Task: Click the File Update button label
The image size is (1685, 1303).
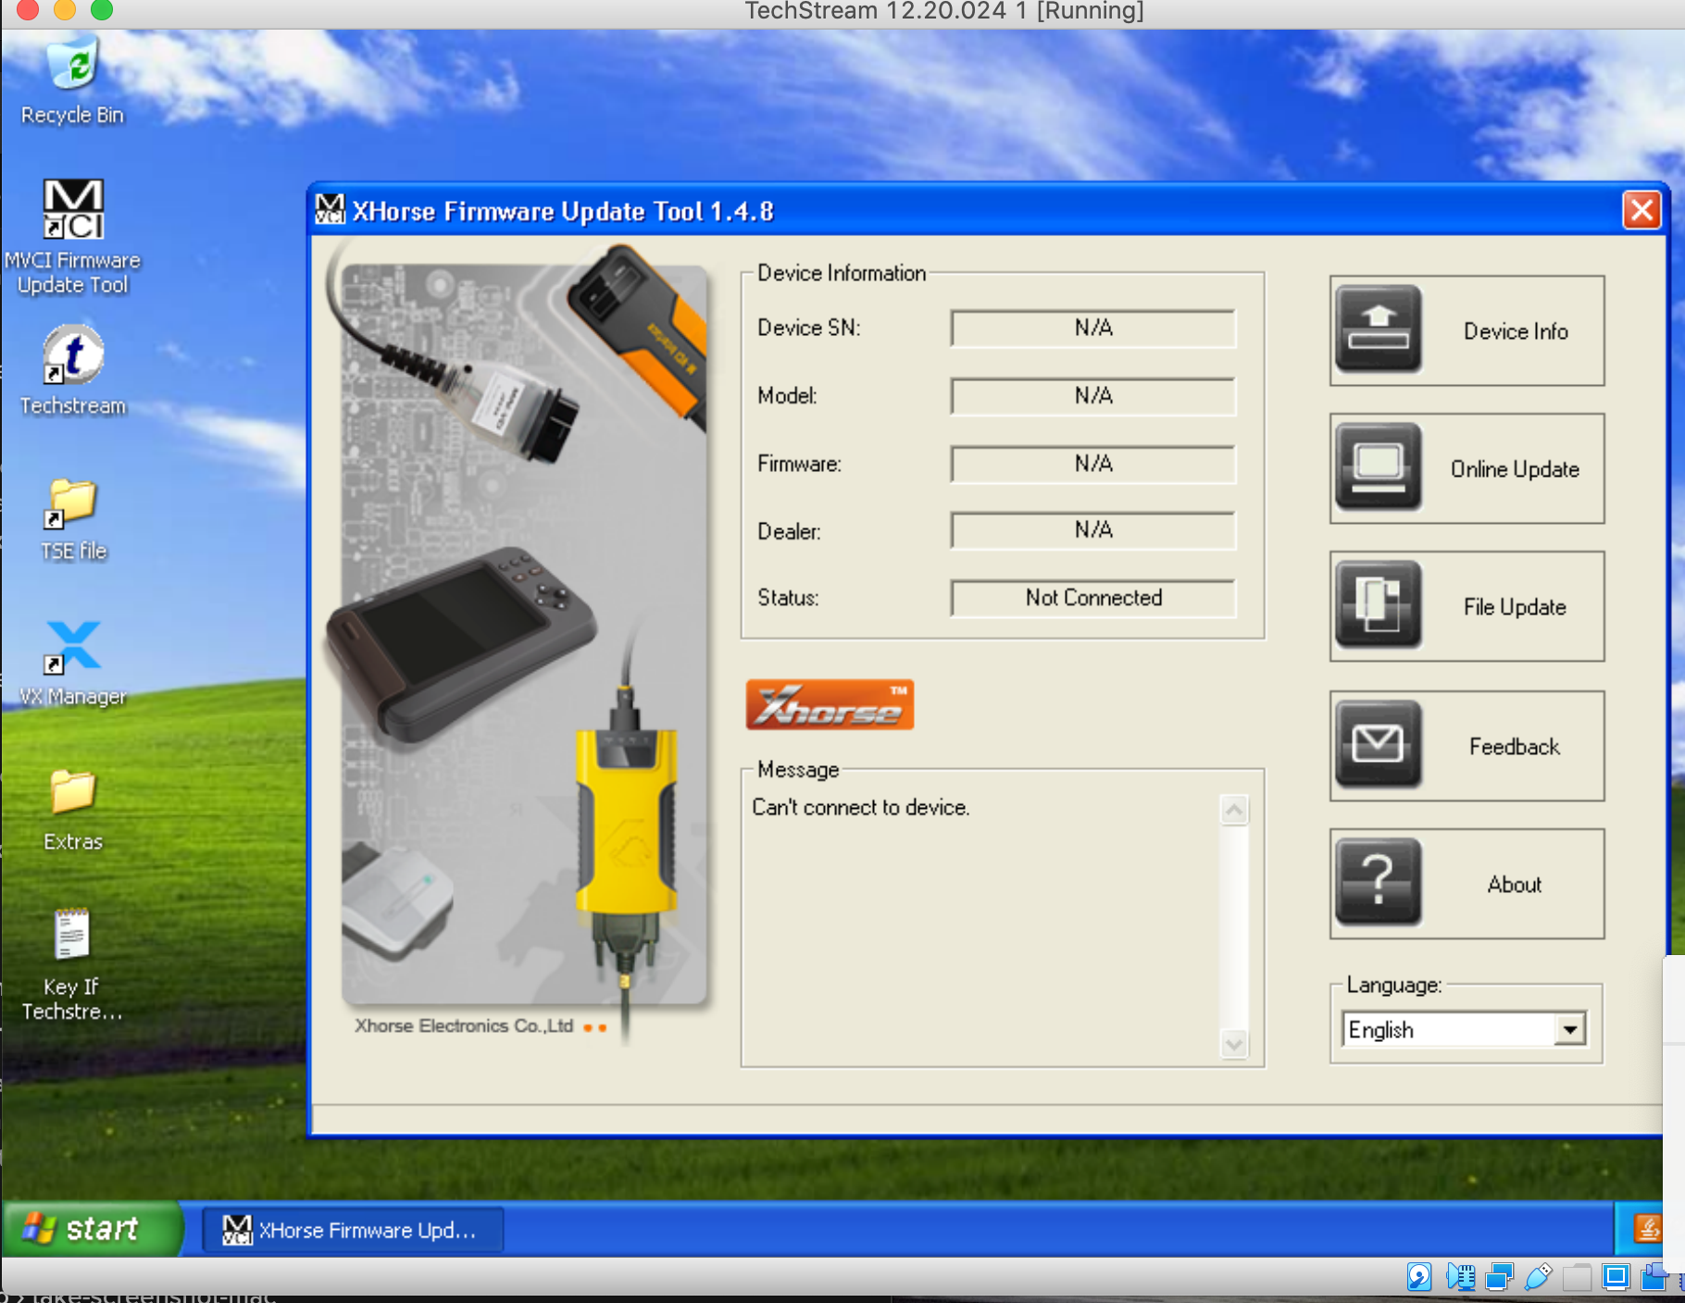Action: (1515, 607)
